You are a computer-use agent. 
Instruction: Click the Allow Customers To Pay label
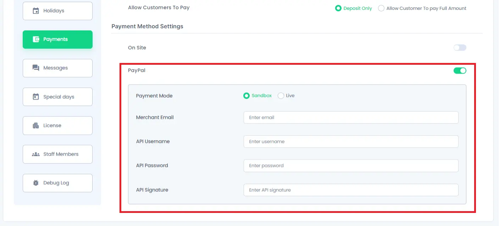159,7
